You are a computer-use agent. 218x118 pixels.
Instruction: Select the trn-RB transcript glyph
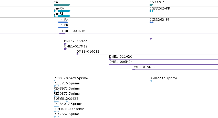pyautogui.click(x=62, y=16)
